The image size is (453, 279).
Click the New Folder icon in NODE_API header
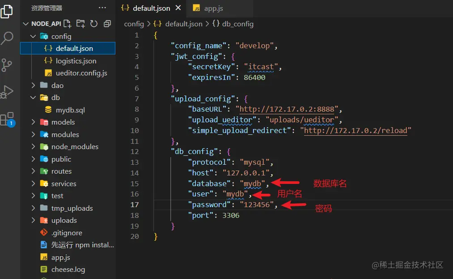tap(80, 24)
